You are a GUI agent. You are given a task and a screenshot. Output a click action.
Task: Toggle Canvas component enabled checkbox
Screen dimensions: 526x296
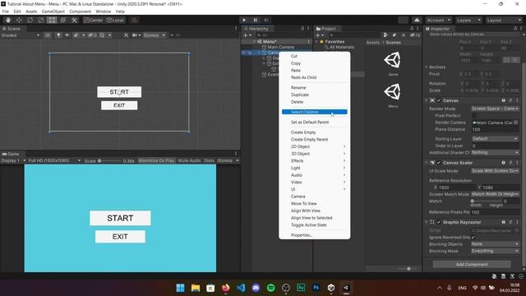(x=439, y=100)
